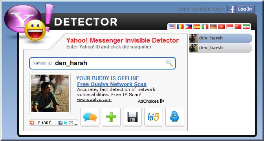Select the Iranian flag language
The height and width of the screenshot is (141, 264).
coord(246,27)
